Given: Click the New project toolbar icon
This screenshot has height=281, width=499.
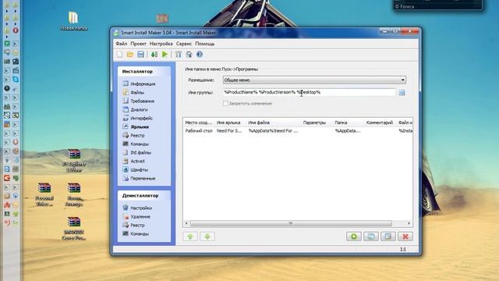Looking at the screenshot, I should click(x=119, y=55).
